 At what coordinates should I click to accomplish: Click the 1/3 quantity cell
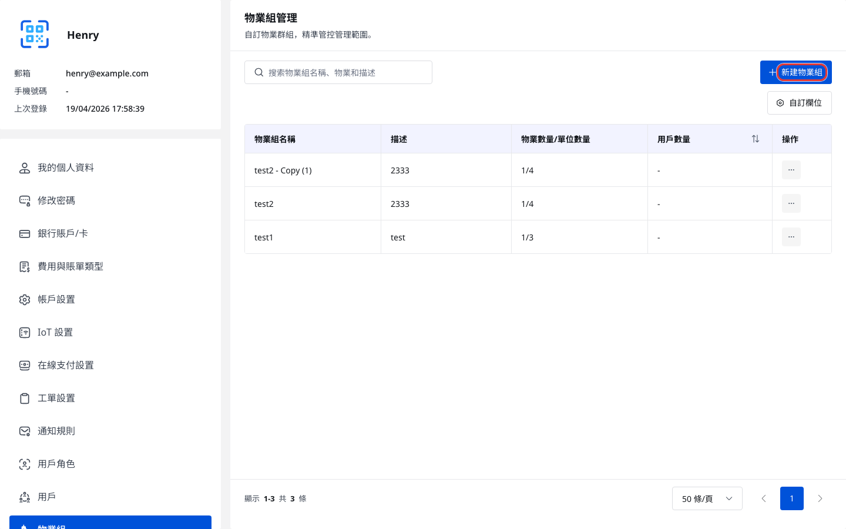(580, 237)
